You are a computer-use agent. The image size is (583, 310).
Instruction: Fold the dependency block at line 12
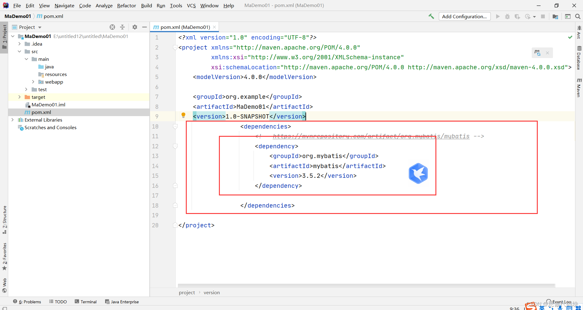(175, 146)
